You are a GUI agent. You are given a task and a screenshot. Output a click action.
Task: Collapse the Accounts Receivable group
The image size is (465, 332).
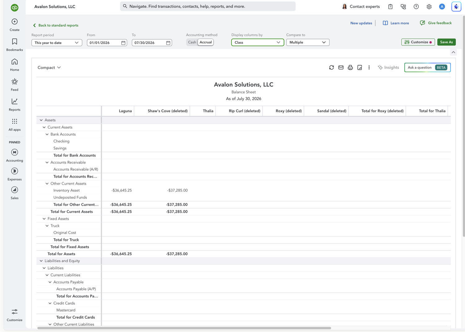click(x=47, y=162)
